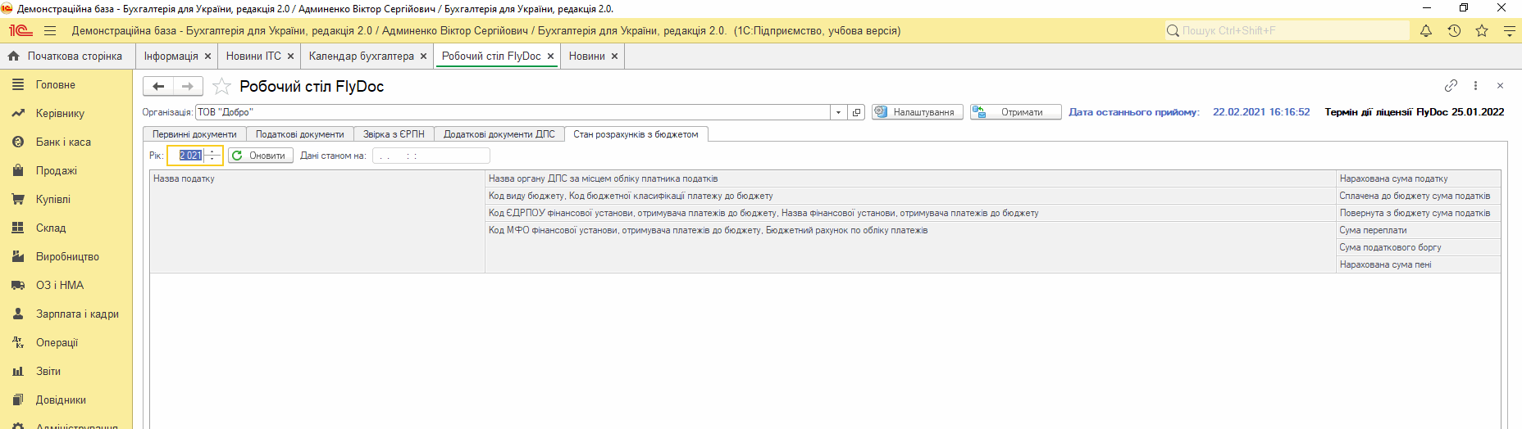
Task: Click the search field Пошук Ctrl+Shift+F
Action: 1287,31
